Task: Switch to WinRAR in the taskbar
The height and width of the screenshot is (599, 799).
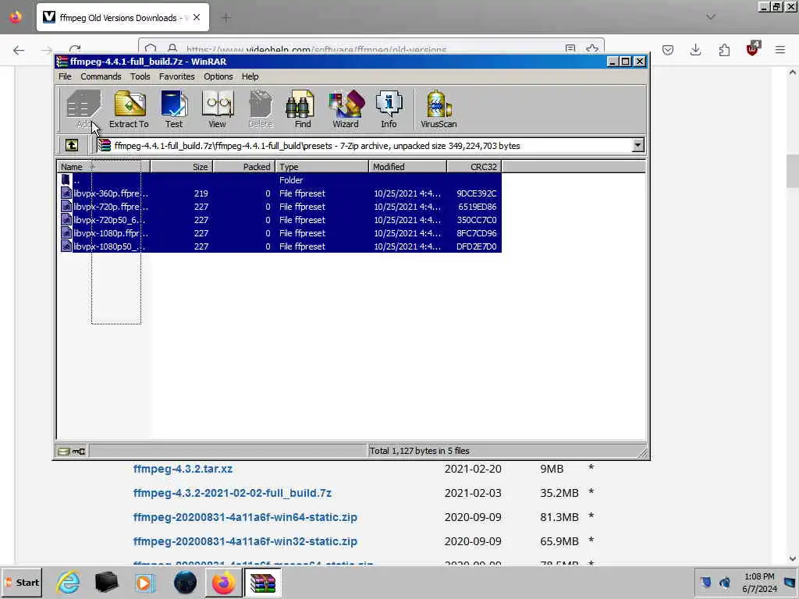Action: click(262, 582)
